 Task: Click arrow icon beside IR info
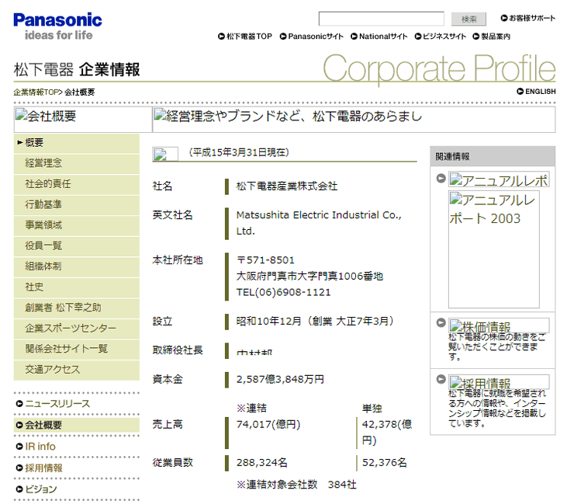(x=19, y=447)
